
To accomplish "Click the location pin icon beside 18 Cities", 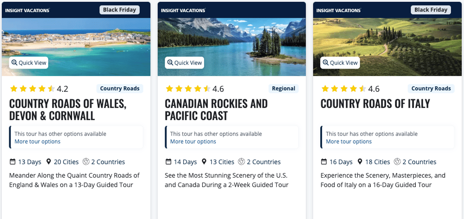I will (x=360, y=162).
